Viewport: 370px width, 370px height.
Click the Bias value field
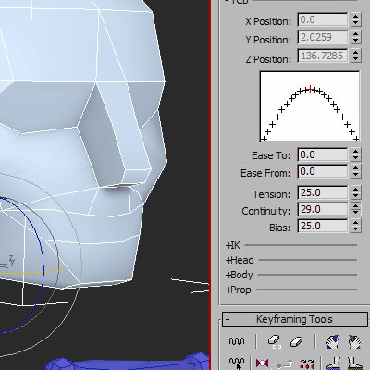coord(323,226)
